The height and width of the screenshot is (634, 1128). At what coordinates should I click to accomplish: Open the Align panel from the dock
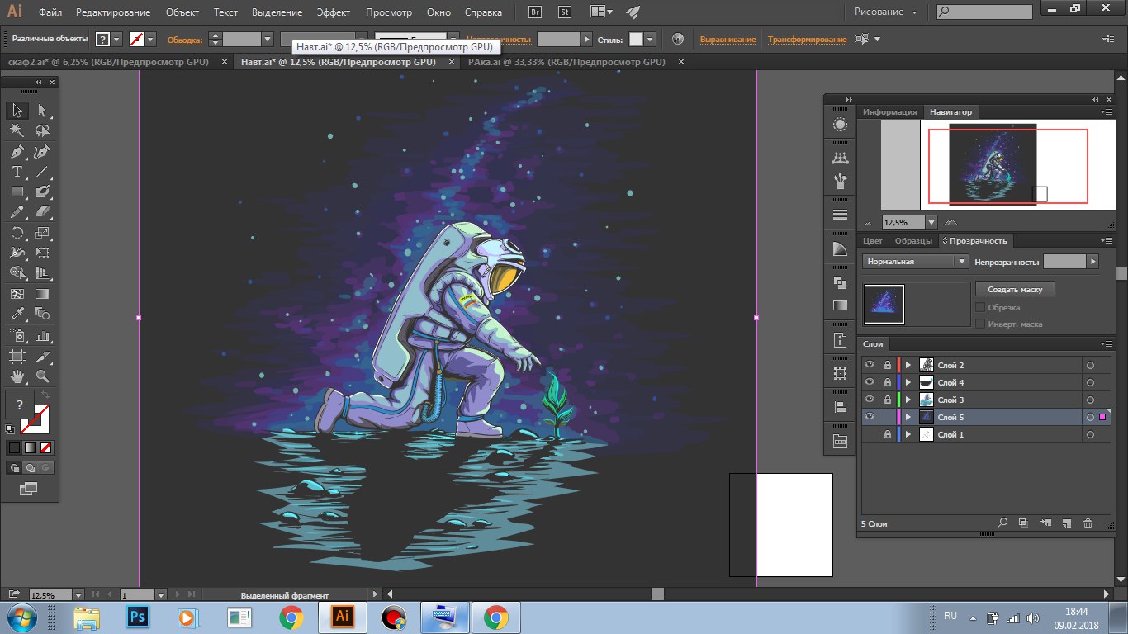tap(840, 406)
